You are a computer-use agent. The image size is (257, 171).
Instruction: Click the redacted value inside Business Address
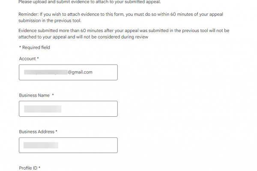click(x=41, y=145)
